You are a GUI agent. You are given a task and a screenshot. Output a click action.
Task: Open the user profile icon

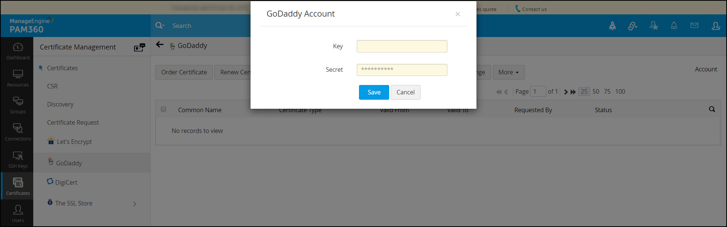click(716, 26)
